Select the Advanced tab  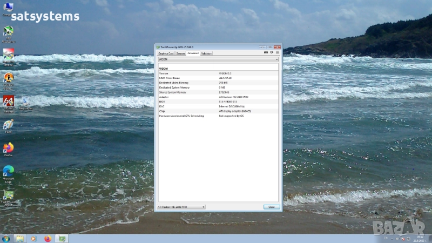tap(193, 53)
